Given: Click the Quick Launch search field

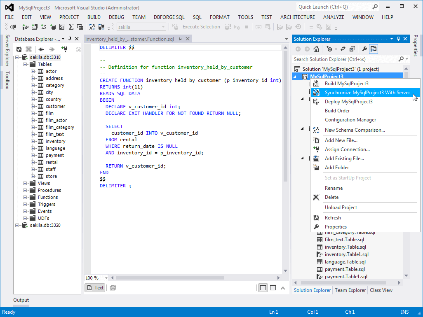Looking at the screenshot, I should coord(334,7).
